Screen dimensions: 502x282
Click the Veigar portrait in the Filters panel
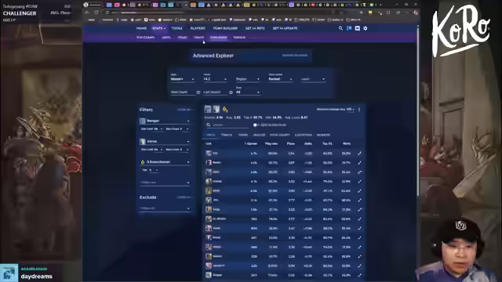click(x=143, y=141)
